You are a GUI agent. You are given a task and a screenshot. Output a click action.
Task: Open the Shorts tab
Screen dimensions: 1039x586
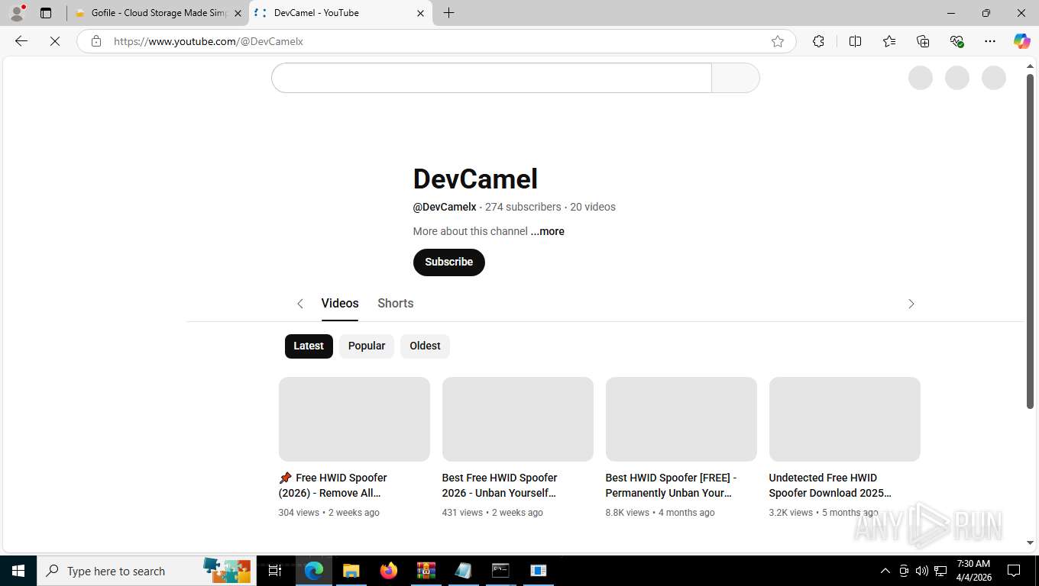pyautogui.click(x=396, y=303)
